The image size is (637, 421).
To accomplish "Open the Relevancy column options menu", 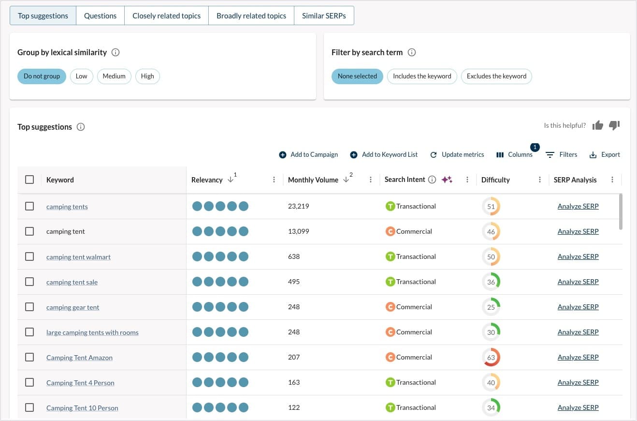I will coord(274,180).
